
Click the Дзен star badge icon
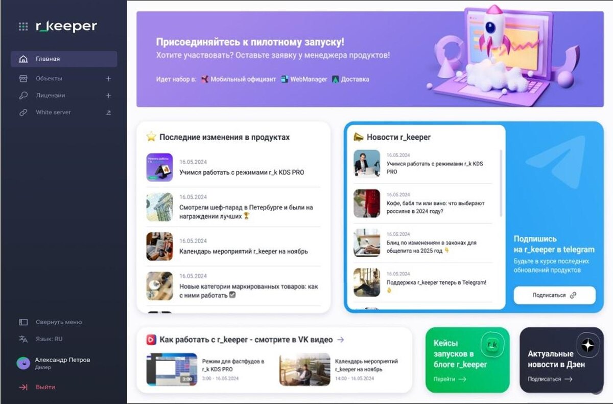(587, 346)
